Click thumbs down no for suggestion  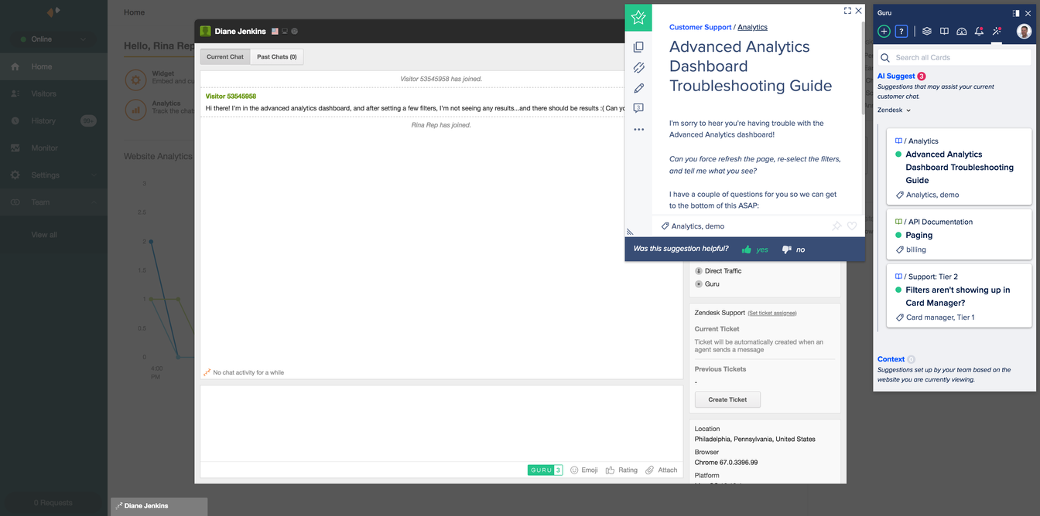pyautogui.click(x=793, y=250)
